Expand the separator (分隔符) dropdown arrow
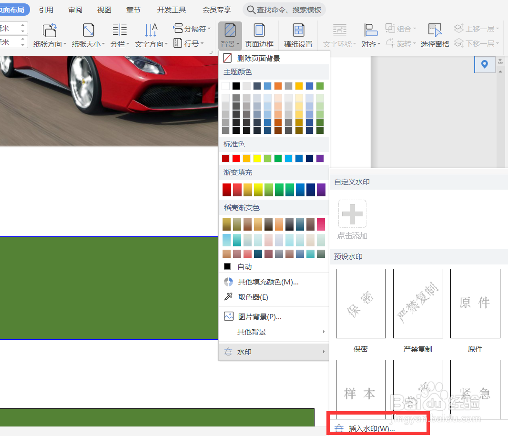The image size is (508, 436). coord(209,29)
